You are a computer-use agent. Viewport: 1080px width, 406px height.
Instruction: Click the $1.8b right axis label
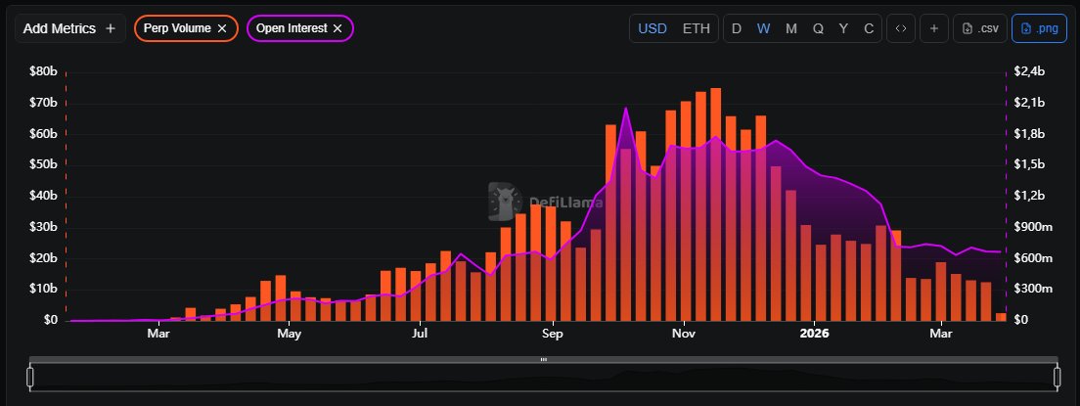1029,134
